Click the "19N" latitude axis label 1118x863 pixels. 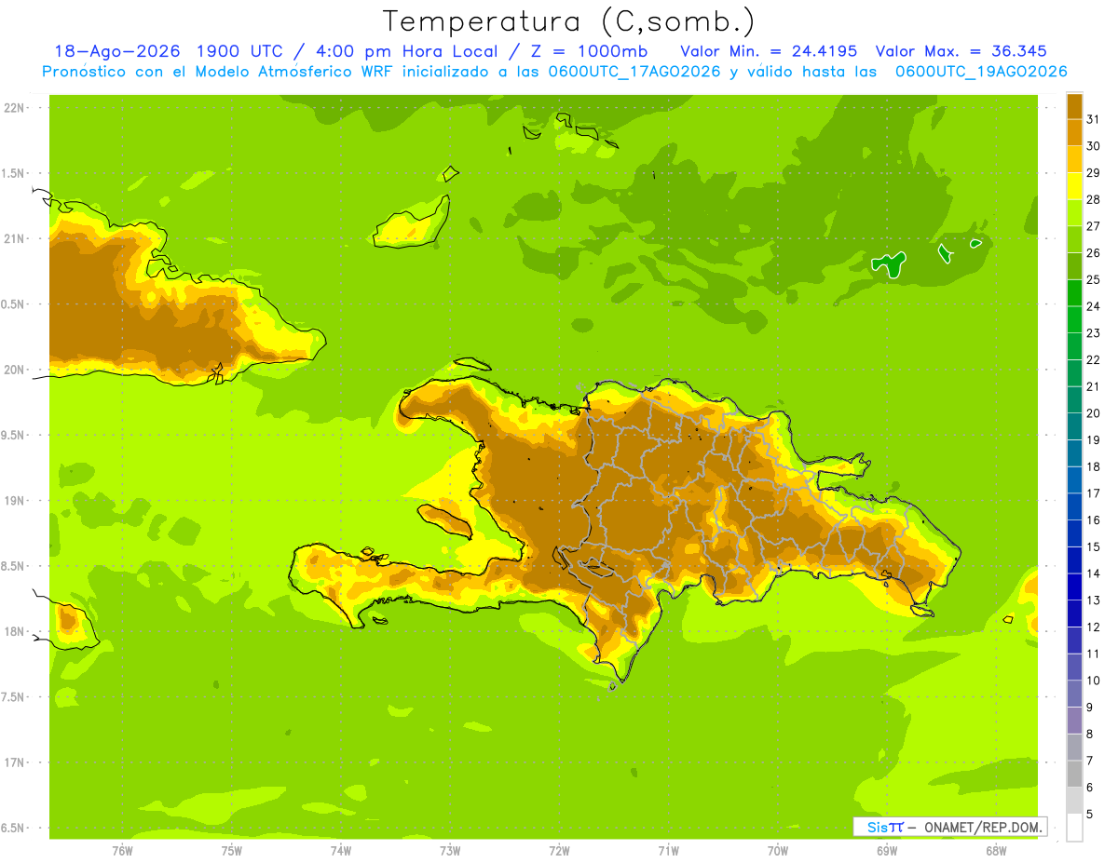click(14, 501)
